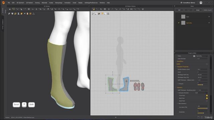The height and width of the screenshot is (120, 214).
Task: Click the Assign button in Fabric panel
Action: pyautogui.click(x=198, y=10)
